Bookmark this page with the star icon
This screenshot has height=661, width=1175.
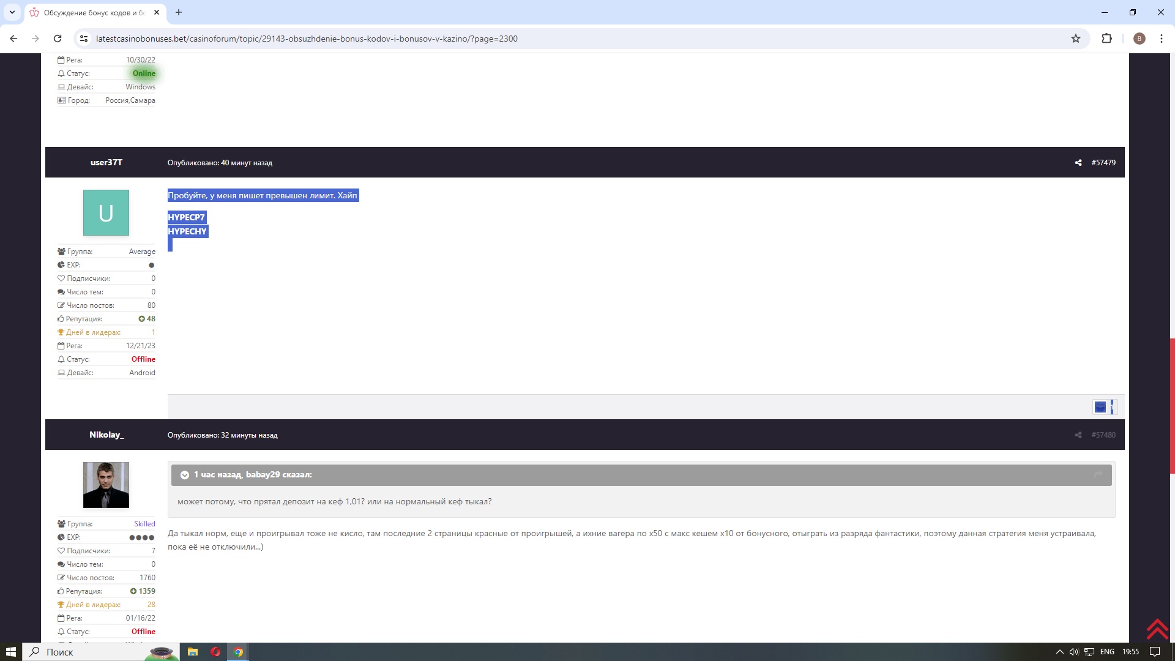(x=1076, y=39)
